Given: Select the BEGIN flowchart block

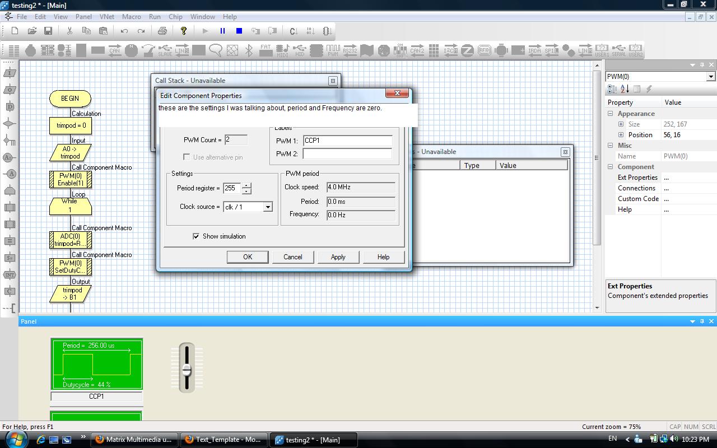Looking at the screenshot, I should pyautogui.click(x=70, y=99).
